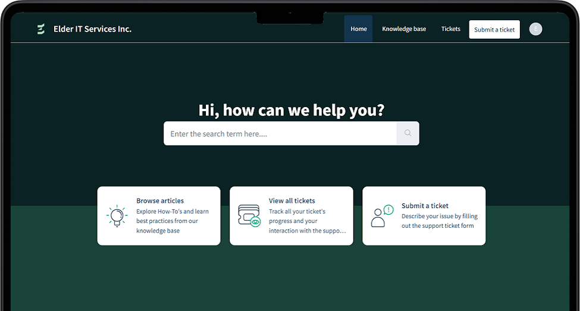Click text 'Explore How-To's and learn'

click(x=173, y=212)
